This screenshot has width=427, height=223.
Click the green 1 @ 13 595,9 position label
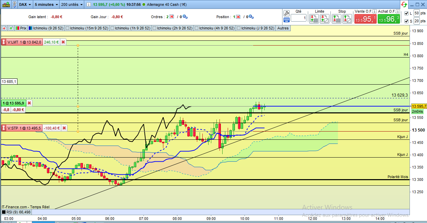coord(13,103)
